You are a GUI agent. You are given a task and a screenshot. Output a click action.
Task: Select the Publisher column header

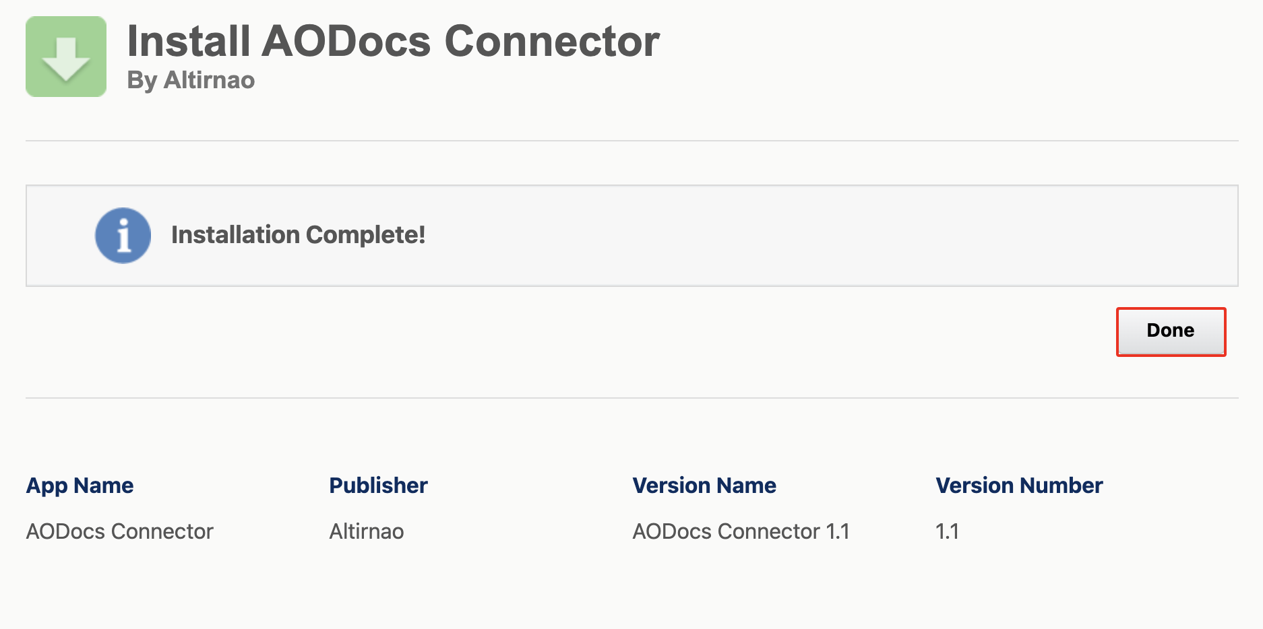[x=378, y=486]
